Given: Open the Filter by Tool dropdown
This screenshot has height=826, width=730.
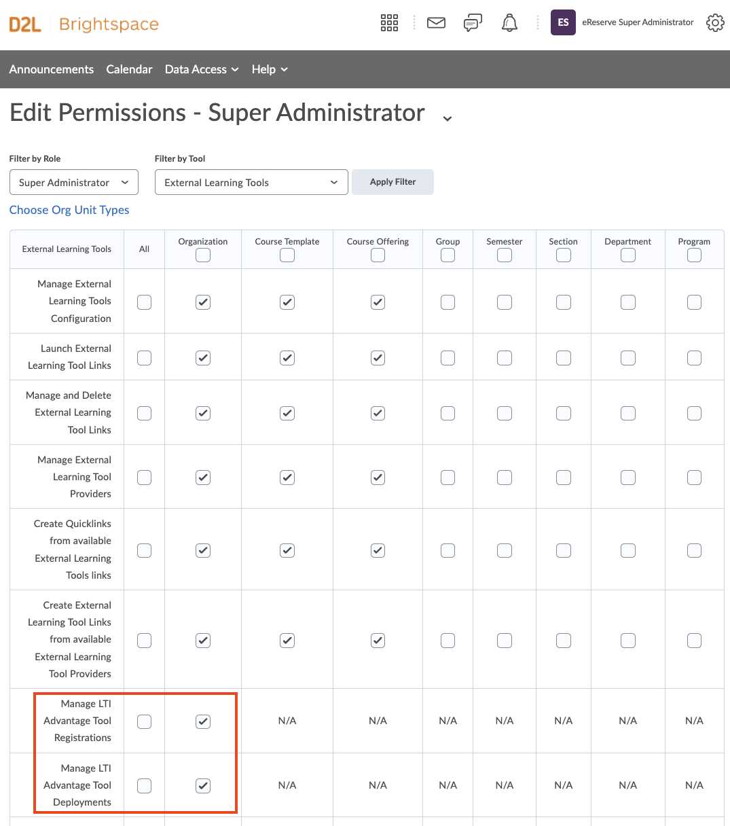Looking at the screenshot, I should pyautogui.click(x=251, y=182).
